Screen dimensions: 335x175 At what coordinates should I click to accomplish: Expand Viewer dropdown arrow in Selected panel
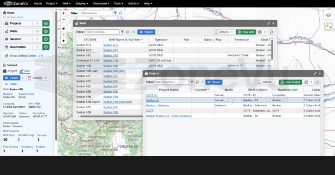[23, 78]
